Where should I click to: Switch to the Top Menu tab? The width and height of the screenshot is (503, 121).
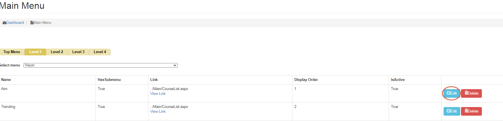pyautogui.click(x=12, y=52)
